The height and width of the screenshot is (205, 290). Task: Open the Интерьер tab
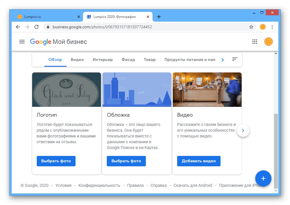pos(103,59)
